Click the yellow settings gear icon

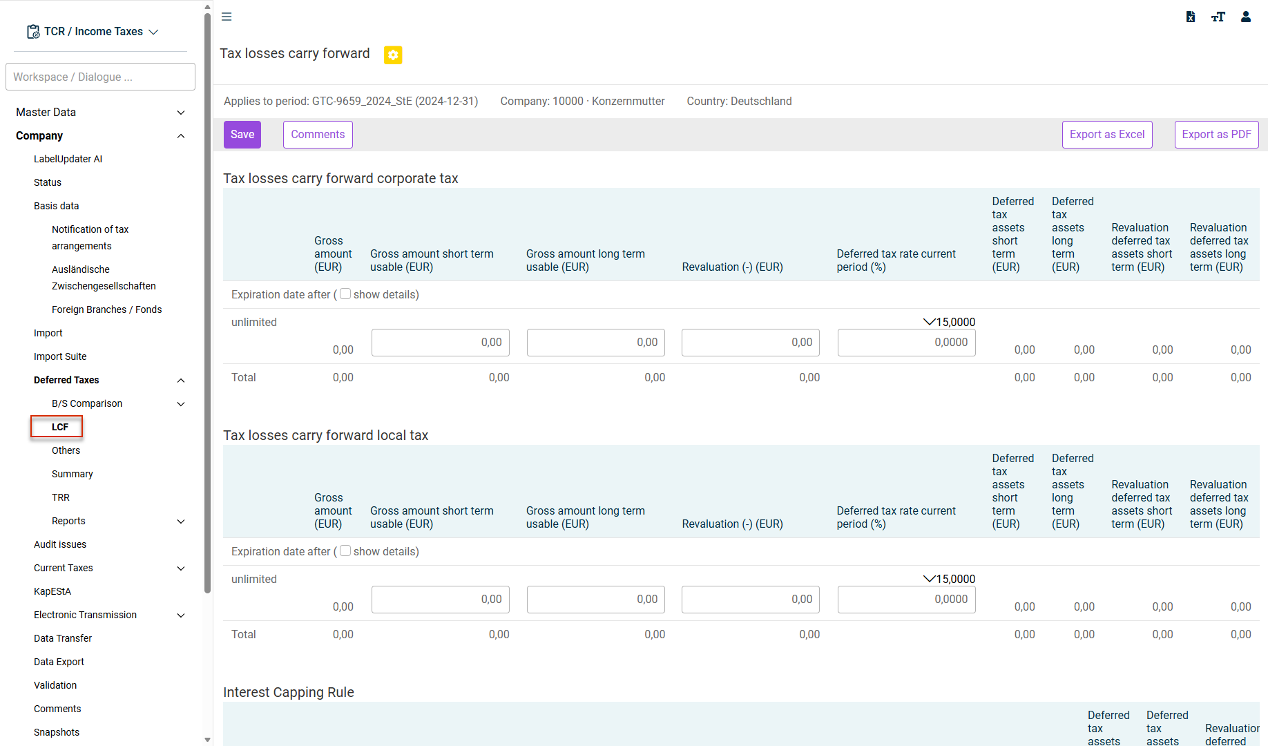click(x=393, y=55)
